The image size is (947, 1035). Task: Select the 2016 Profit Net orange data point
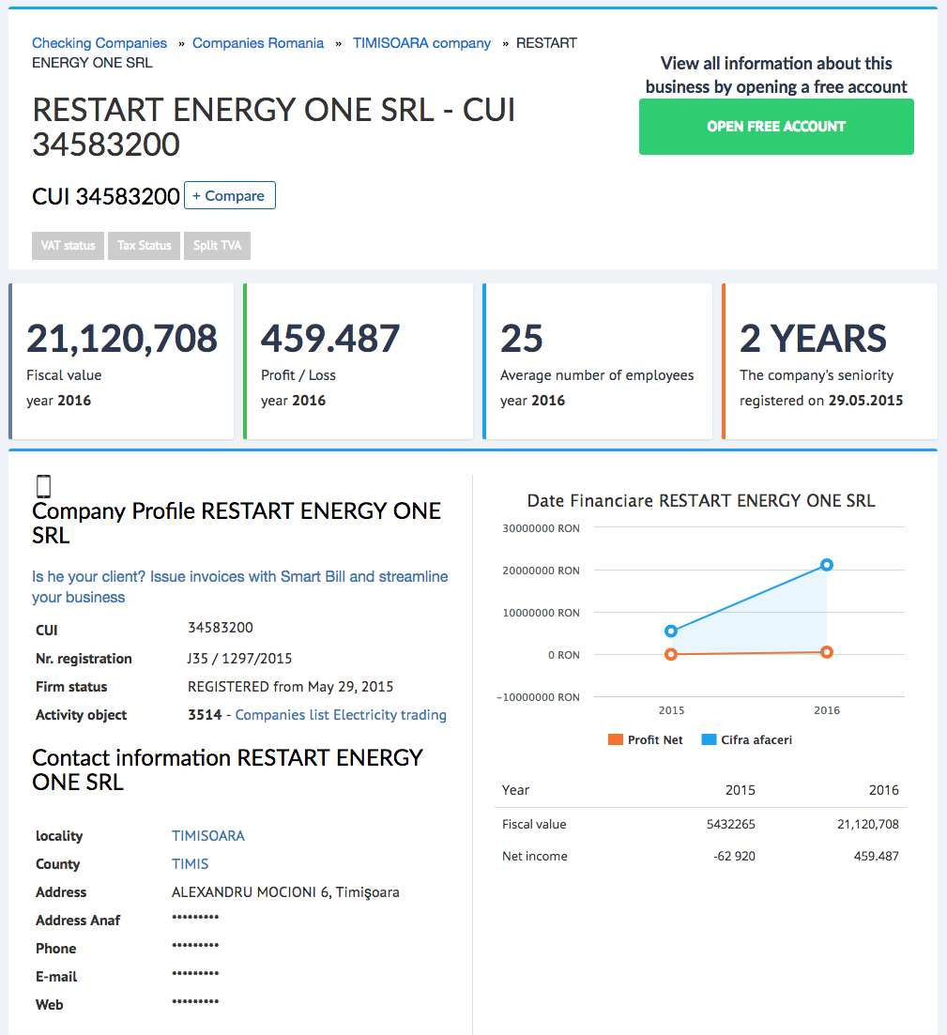click(x=827, y=652)
